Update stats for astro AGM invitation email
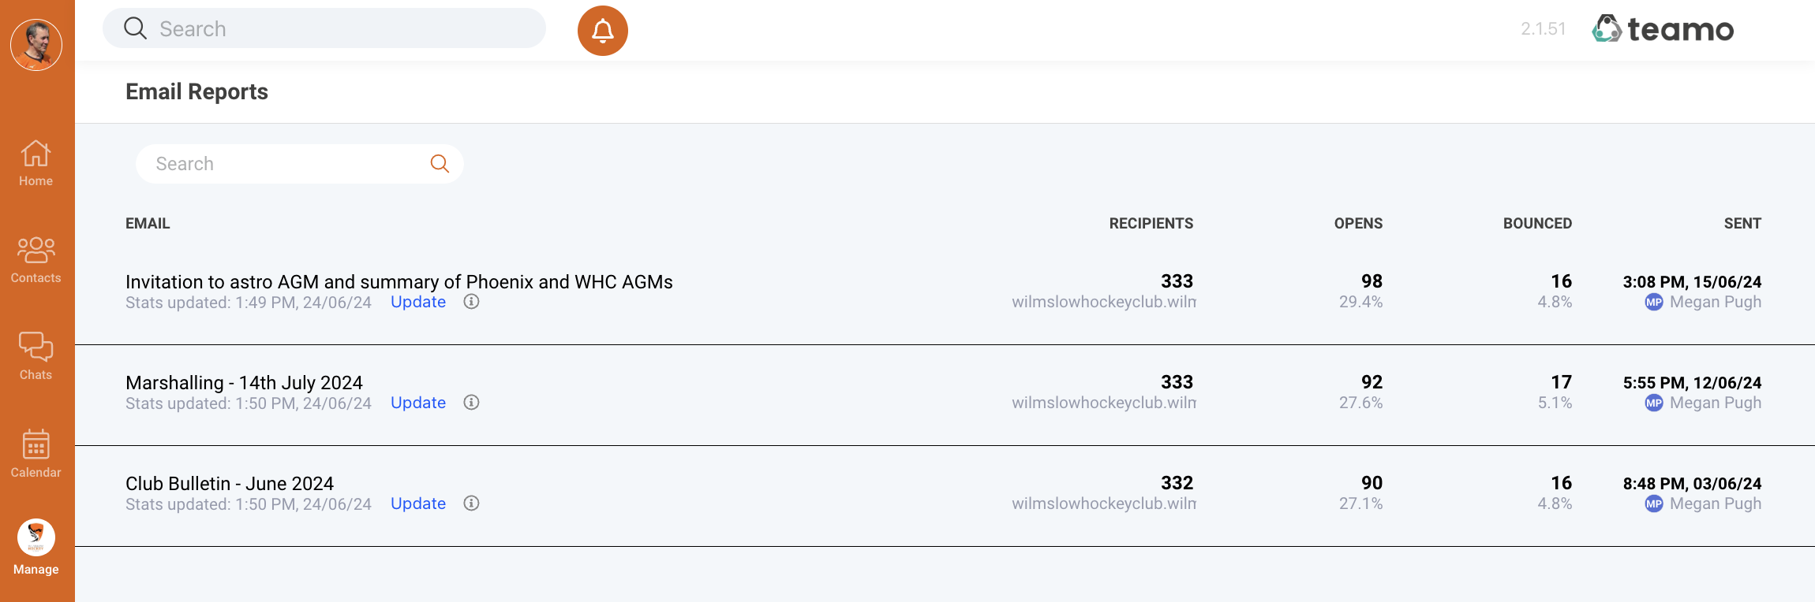The height and width of the screenshot is (602, 1815). pos(418,303)
